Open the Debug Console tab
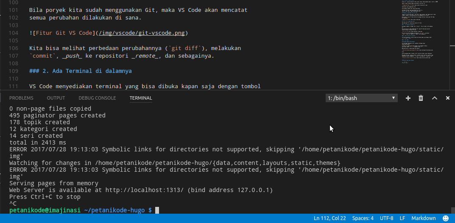The image size is (455, 223). 97,98
